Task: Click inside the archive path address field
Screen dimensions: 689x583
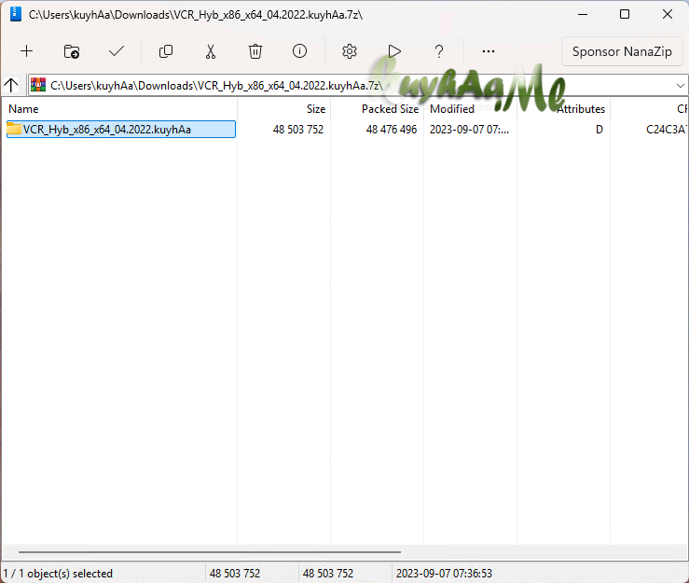Action: (360, 85)
